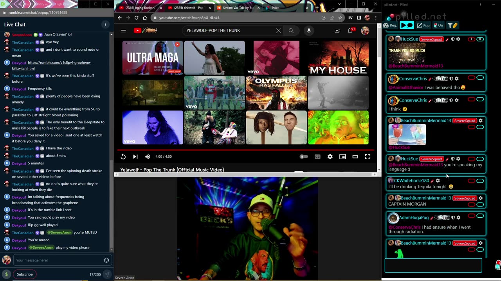
Task: Expand the Chrome tab search chevron
Action: coord(339,4)
